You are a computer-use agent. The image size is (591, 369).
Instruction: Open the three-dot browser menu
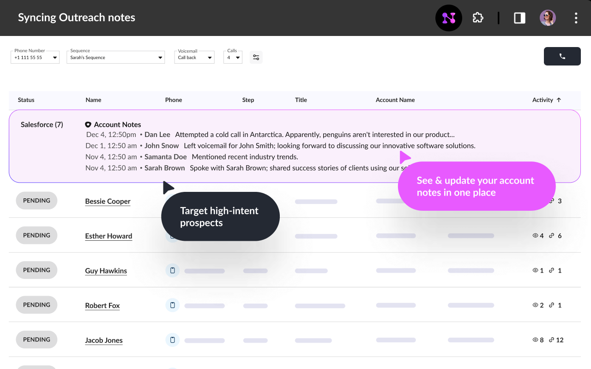click(576, 18)
